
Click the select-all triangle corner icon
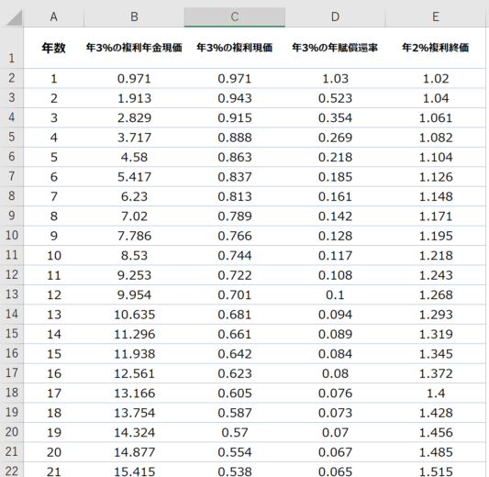[x=15, y=17]
